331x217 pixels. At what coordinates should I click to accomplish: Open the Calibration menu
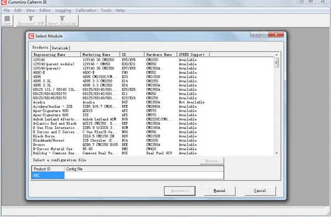pos(86,11)
